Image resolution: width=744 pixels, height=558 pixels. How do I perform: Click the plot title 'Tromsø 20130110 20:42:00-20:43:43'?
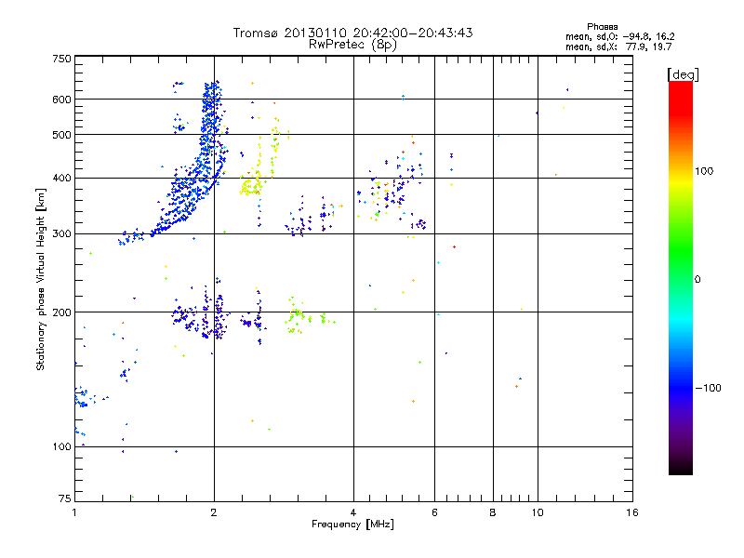point(352,33)
